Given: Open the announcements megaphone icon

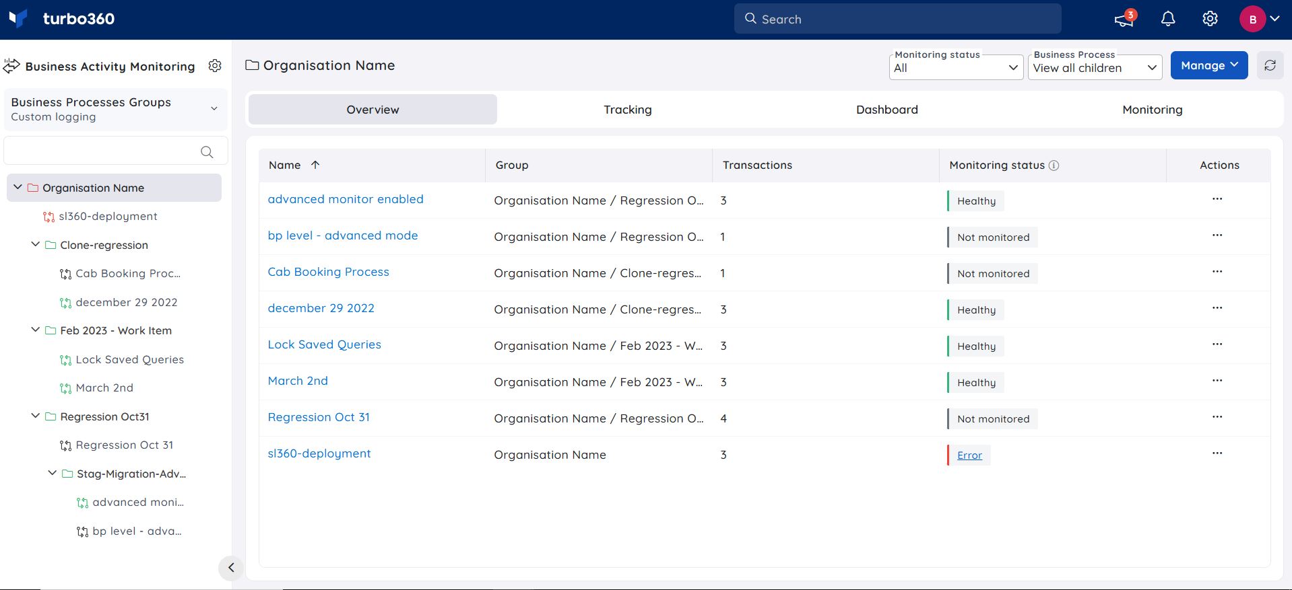Looking at the screenshot, I should point(1124,19).
